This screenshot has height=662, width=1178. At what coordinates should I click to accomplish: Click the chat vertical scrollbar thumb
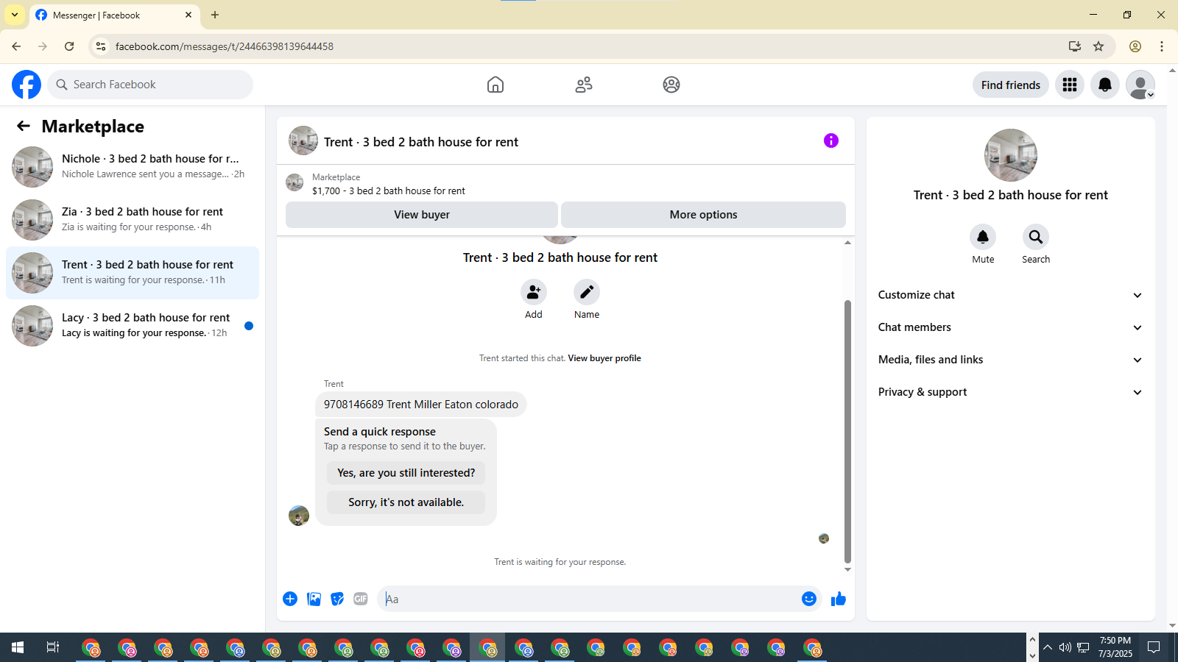[x=847, y=431]
